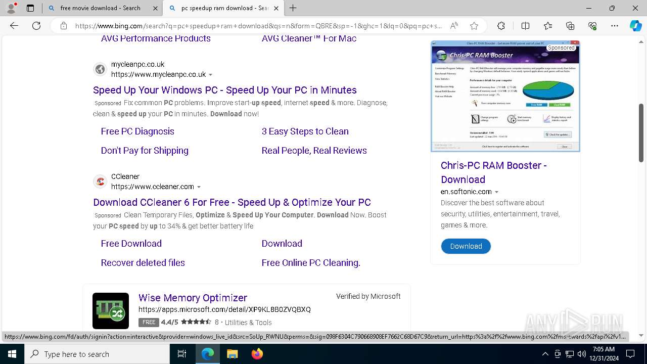The width and height of the screenshot is (647, 364).
Task: Open the notification center icon
Action: coord(630,354)
